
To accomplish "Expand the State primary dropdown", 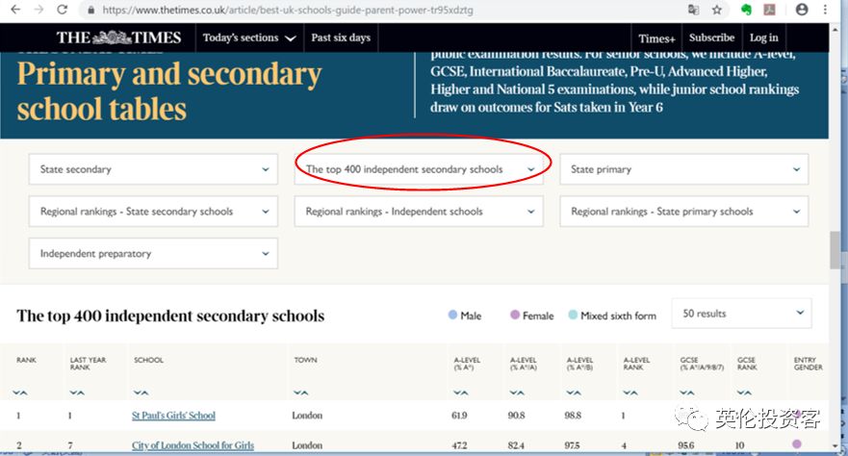I will (684, 169).
